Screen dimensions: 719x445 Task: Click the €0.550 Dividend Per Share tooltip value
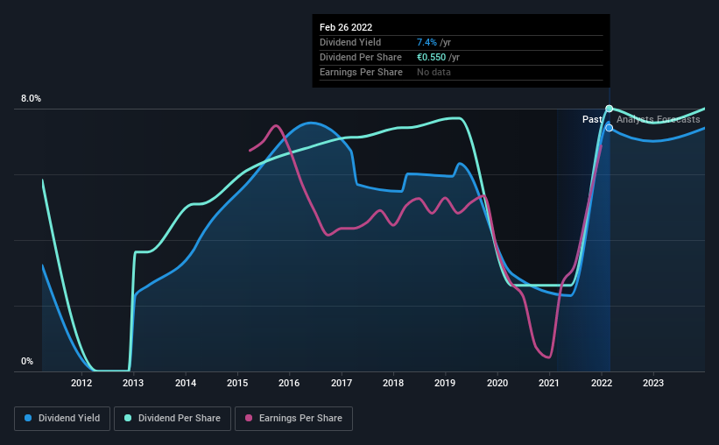(431, 57)
